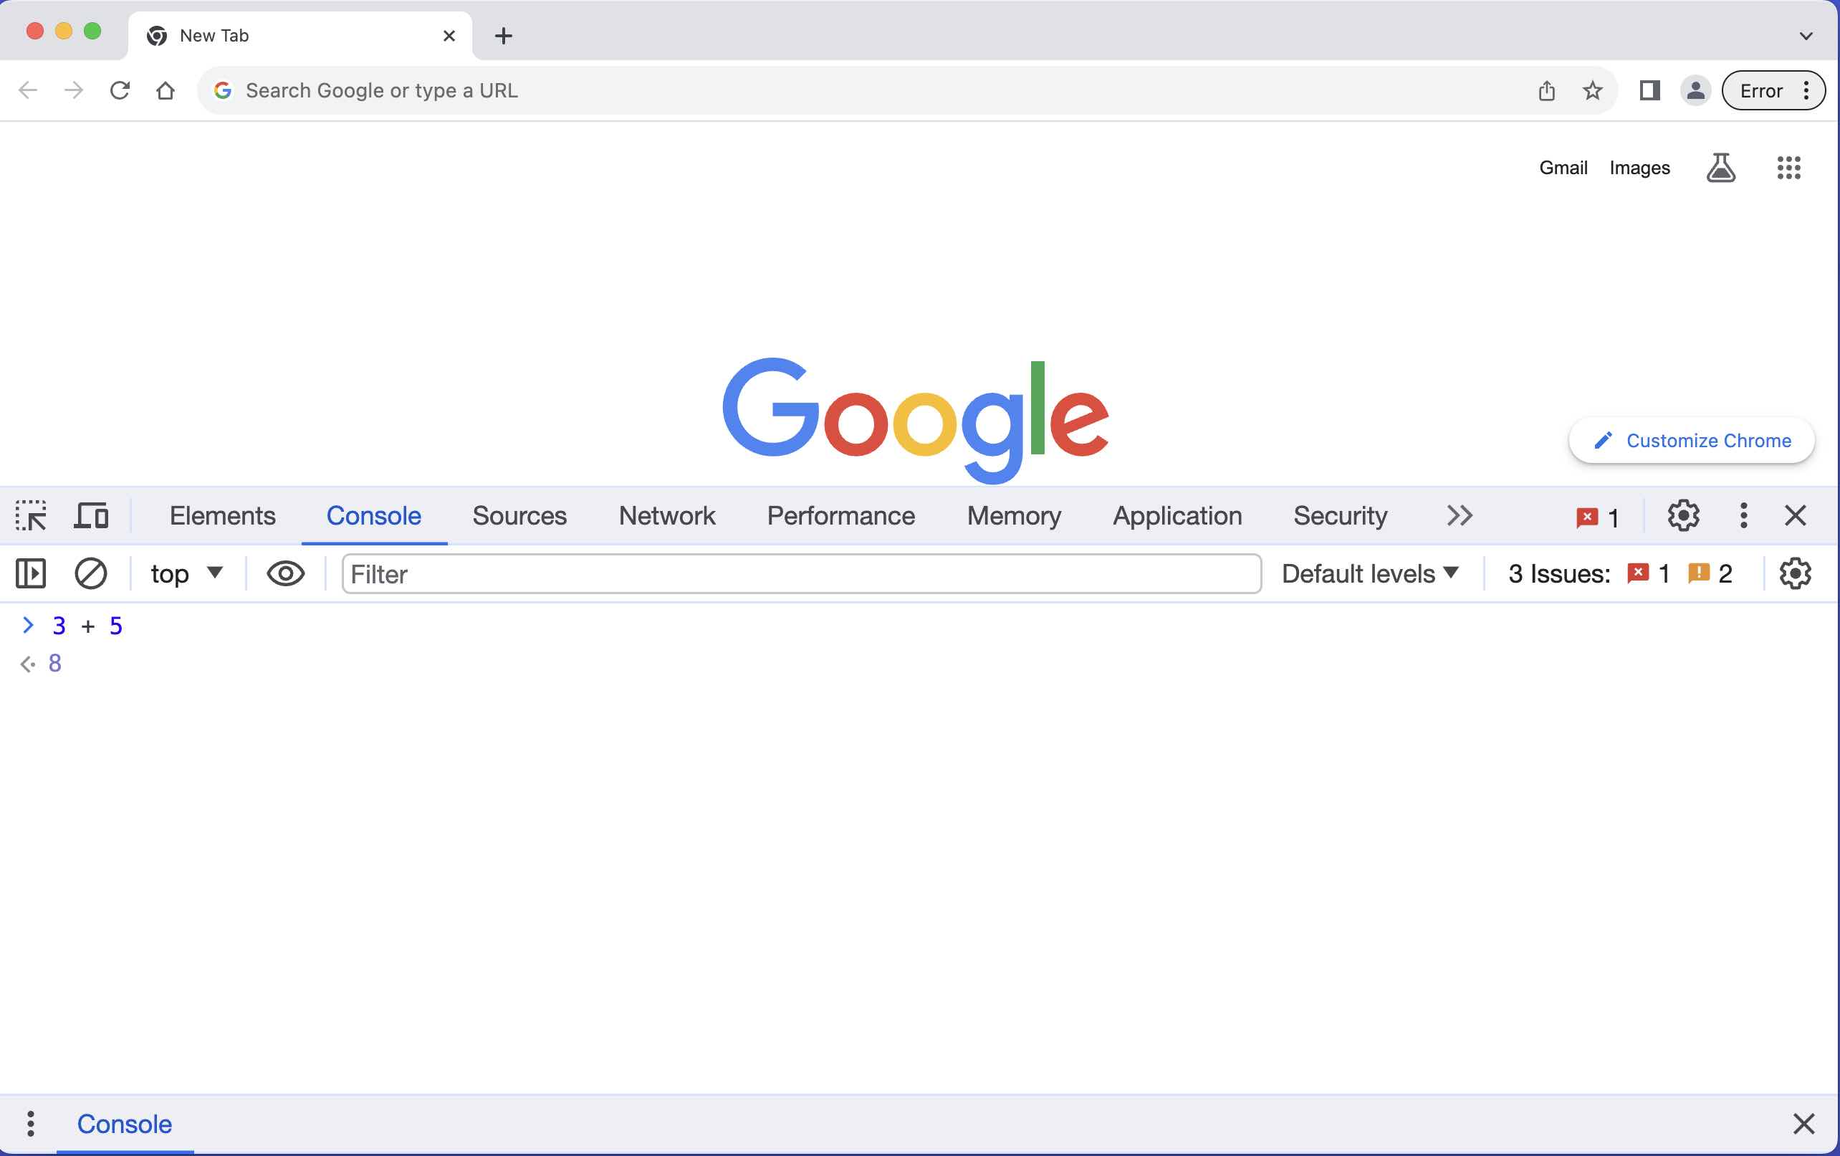Click the Customize Chrome button

point(1691,441)
